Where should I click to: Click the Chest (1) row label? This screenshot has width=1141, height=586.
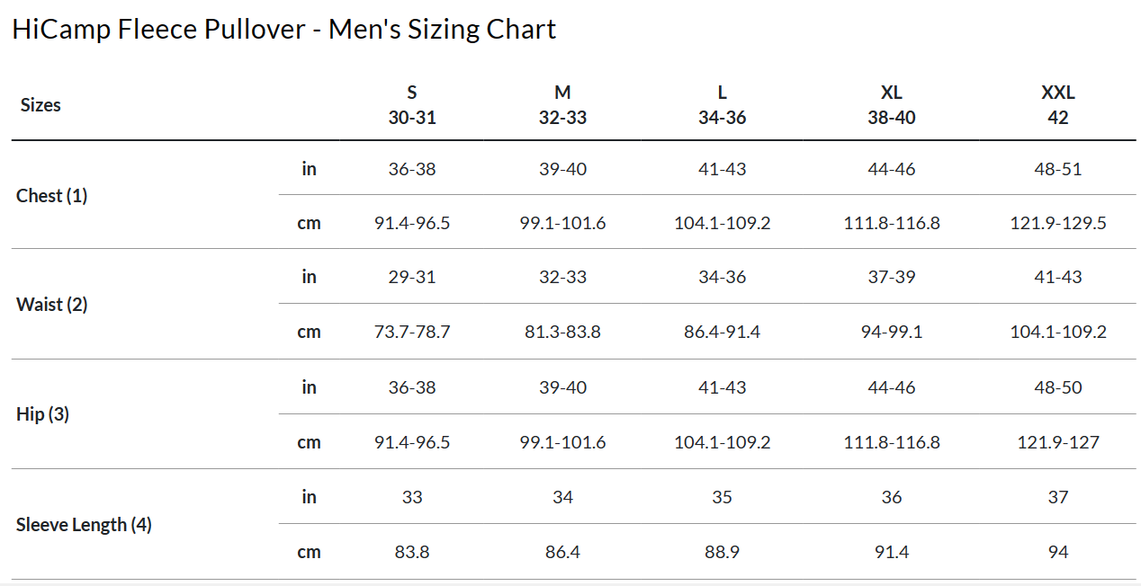tap(52, 196)
